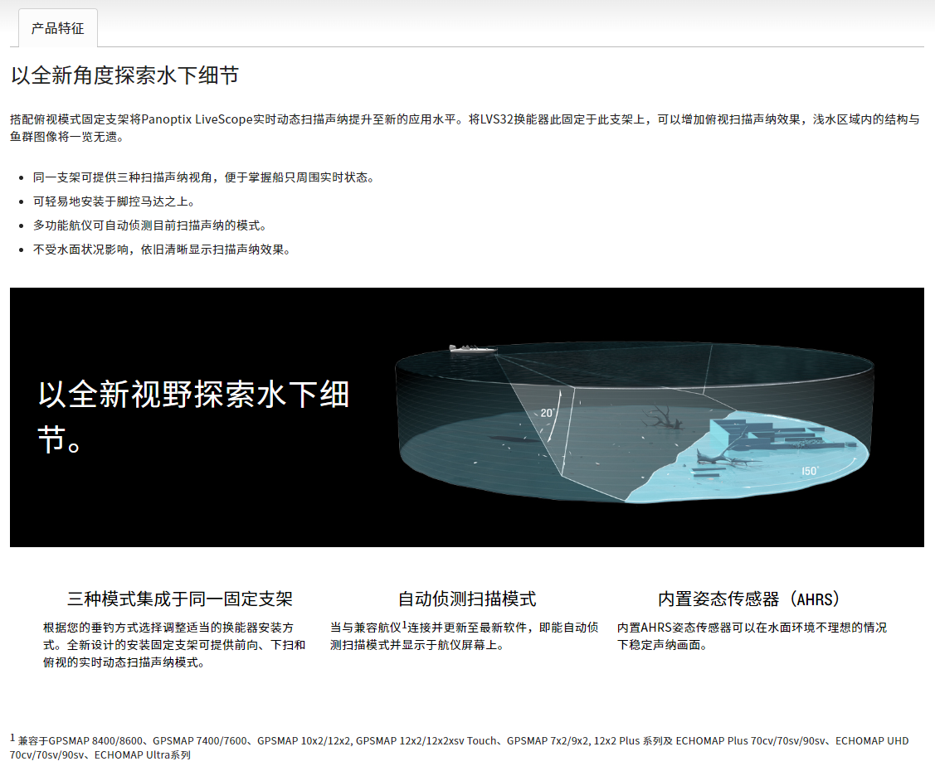The width and height of the screenshot is (935, 771).
Task: Select the heading 以全新角度探索水下细节
Action: tap(124, 75)
